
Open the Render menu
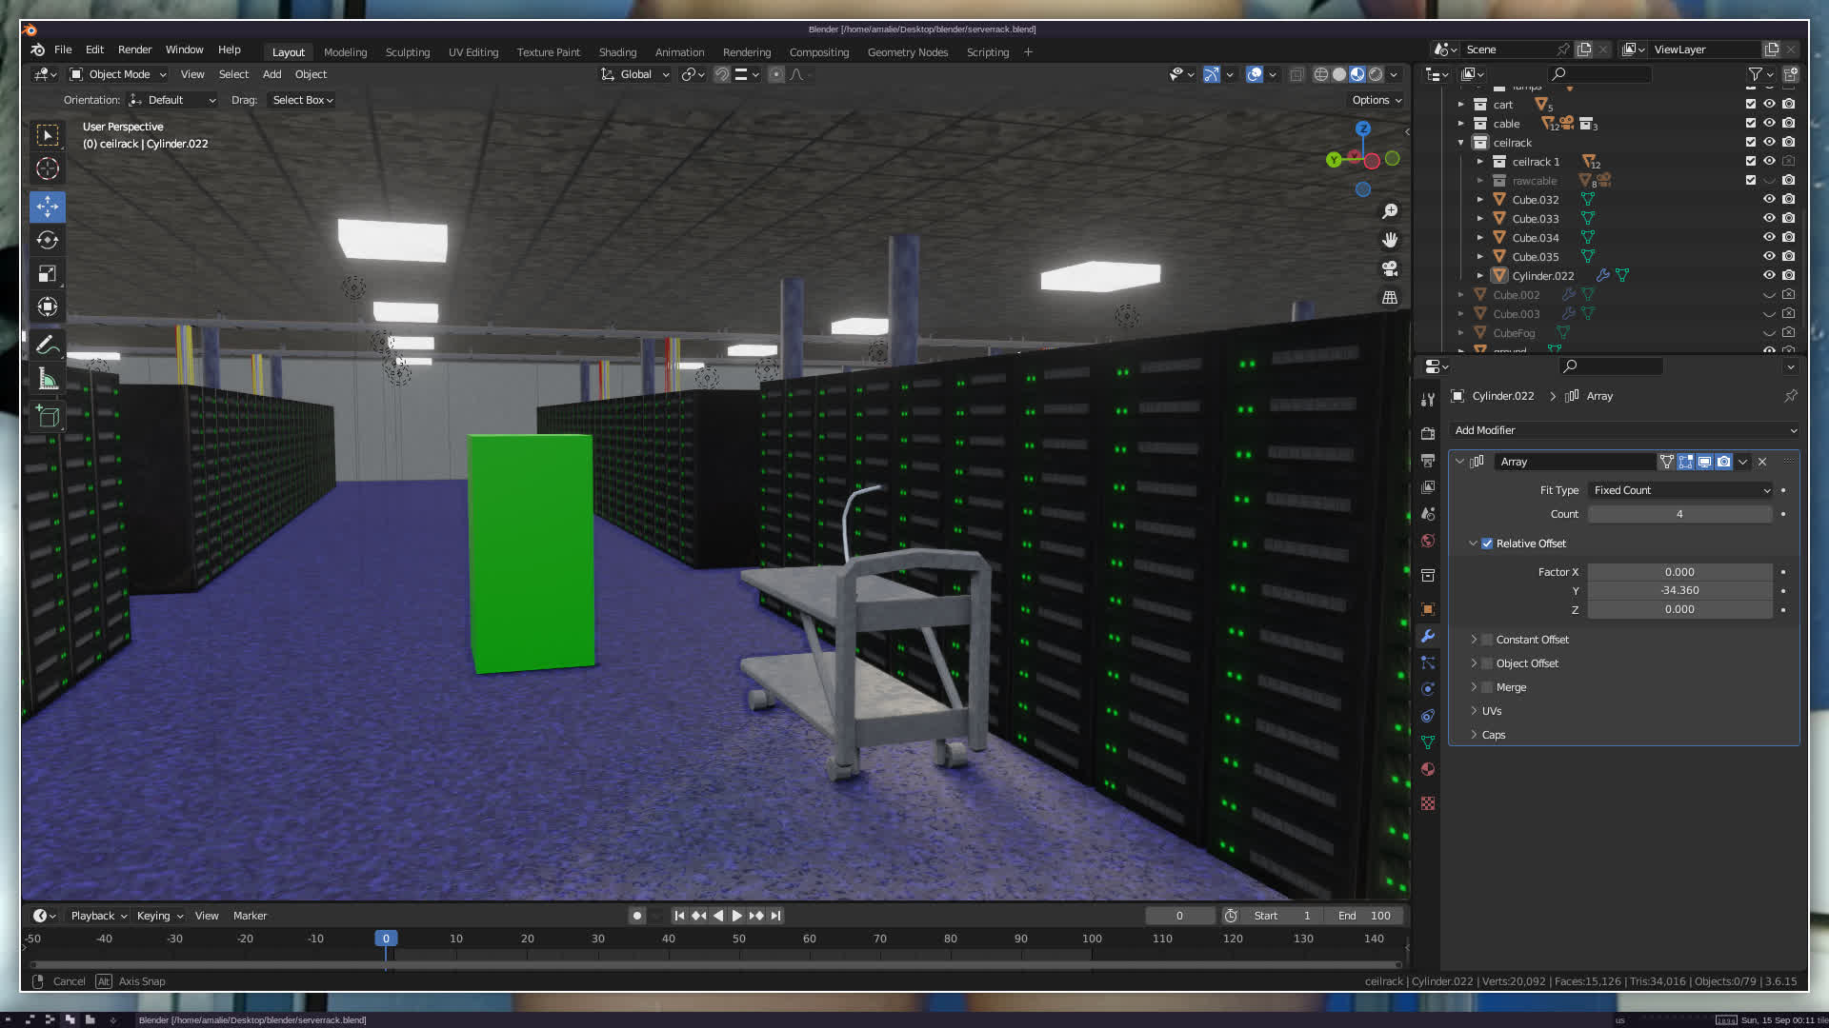(134, 49)
